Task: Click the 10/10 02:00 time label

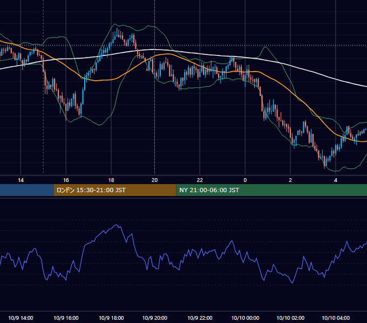Action: click(290, 318)
